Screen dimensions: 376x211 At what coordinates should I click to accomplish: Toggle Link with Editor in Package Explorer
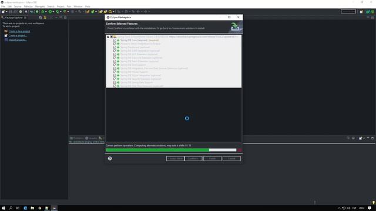pyautogui.click(x=45, y=18)
